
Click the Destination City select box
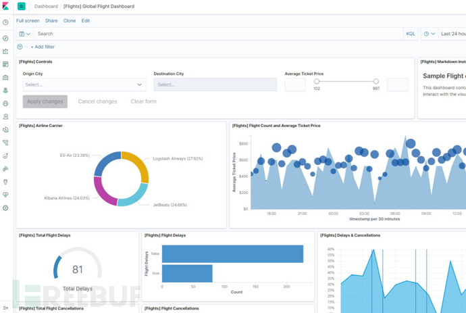coord(215,85)
